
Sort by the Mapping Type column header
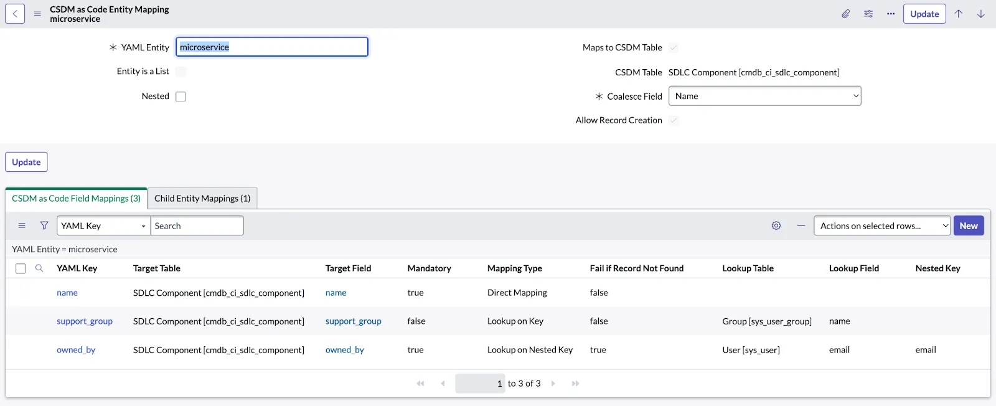click(x=515, y=268)
